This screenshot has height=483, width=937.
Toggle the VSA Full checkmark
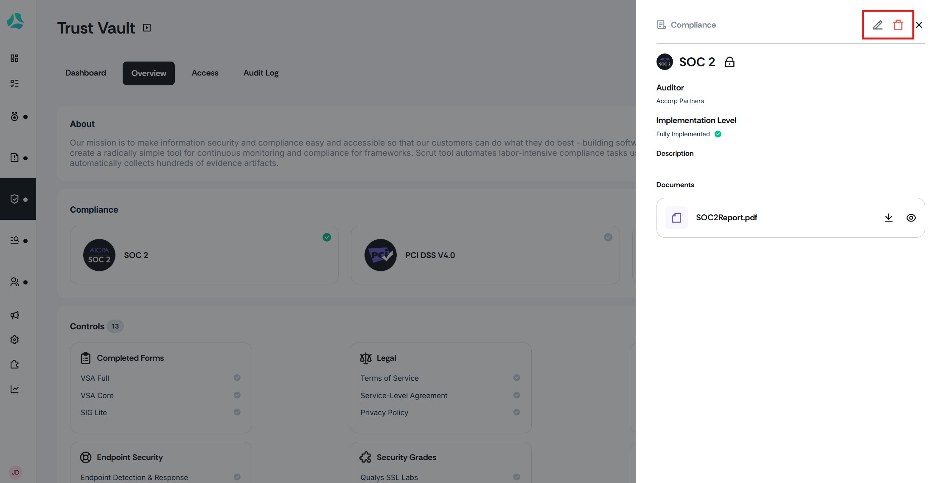(237, 378)
